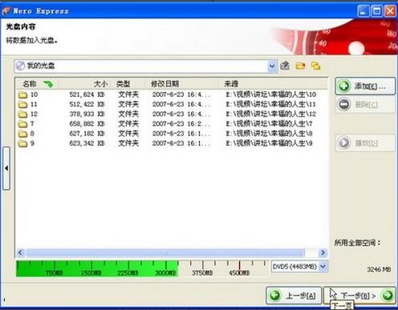Open the DVD5 (4483MB) disc type dropdown
The height and width of the screenshot is (310, 398).
323,266
